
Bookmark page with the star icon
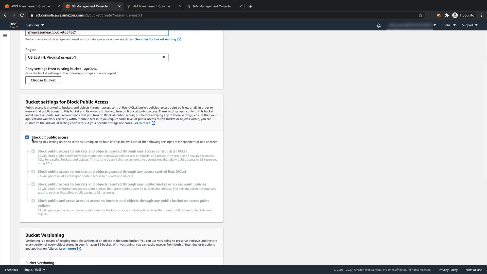click(x=420, y=15)
